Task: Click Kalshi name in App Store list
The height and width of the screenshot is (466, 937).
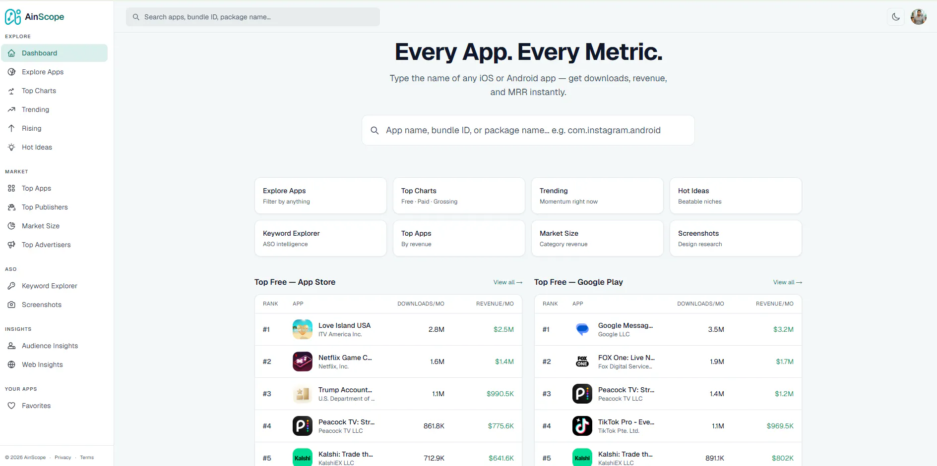Action: tap(346, 454)
